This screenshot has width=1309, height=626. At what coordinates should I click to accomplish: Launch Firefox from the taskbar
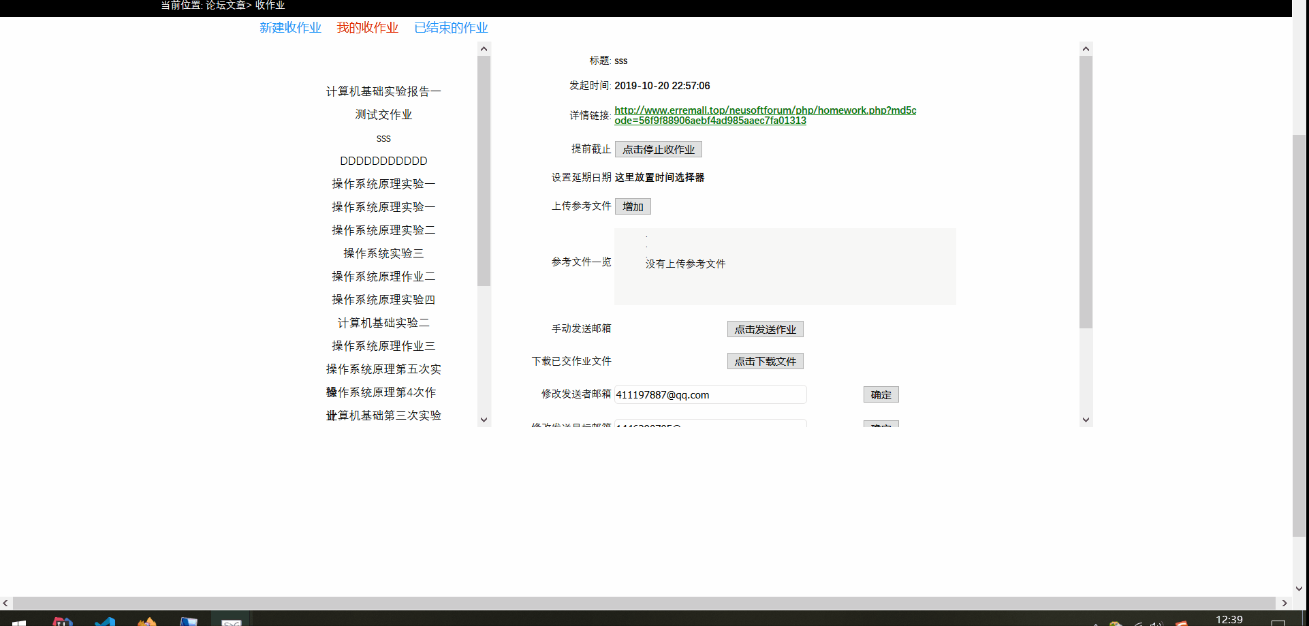point(146,620)
